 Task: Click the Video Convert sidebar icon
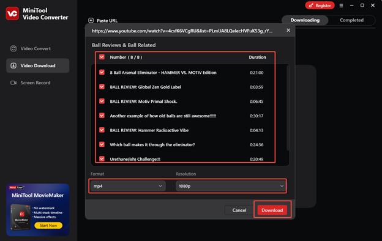tap(13, 48)
